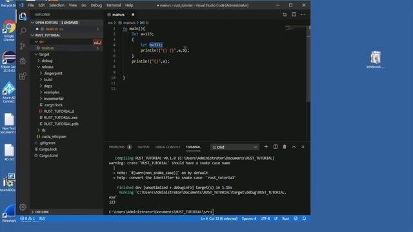The height and width of the screenshot is (232, 413).
Task: Collapse the release folder
Action: tap(39, 67)
